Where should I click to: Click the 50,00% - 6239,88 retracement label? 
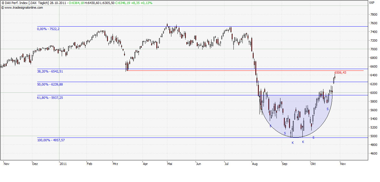(50, 84)
